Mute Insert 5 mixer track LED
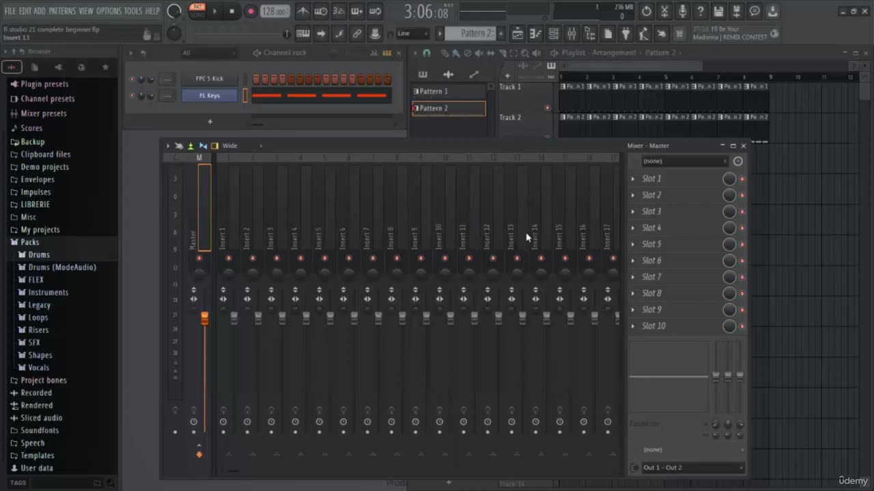 click(x=324, y=258)
